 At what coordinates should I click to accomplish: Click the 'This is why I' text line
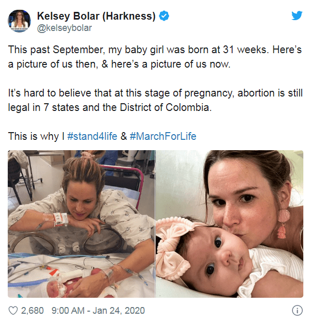pos(36,136)
